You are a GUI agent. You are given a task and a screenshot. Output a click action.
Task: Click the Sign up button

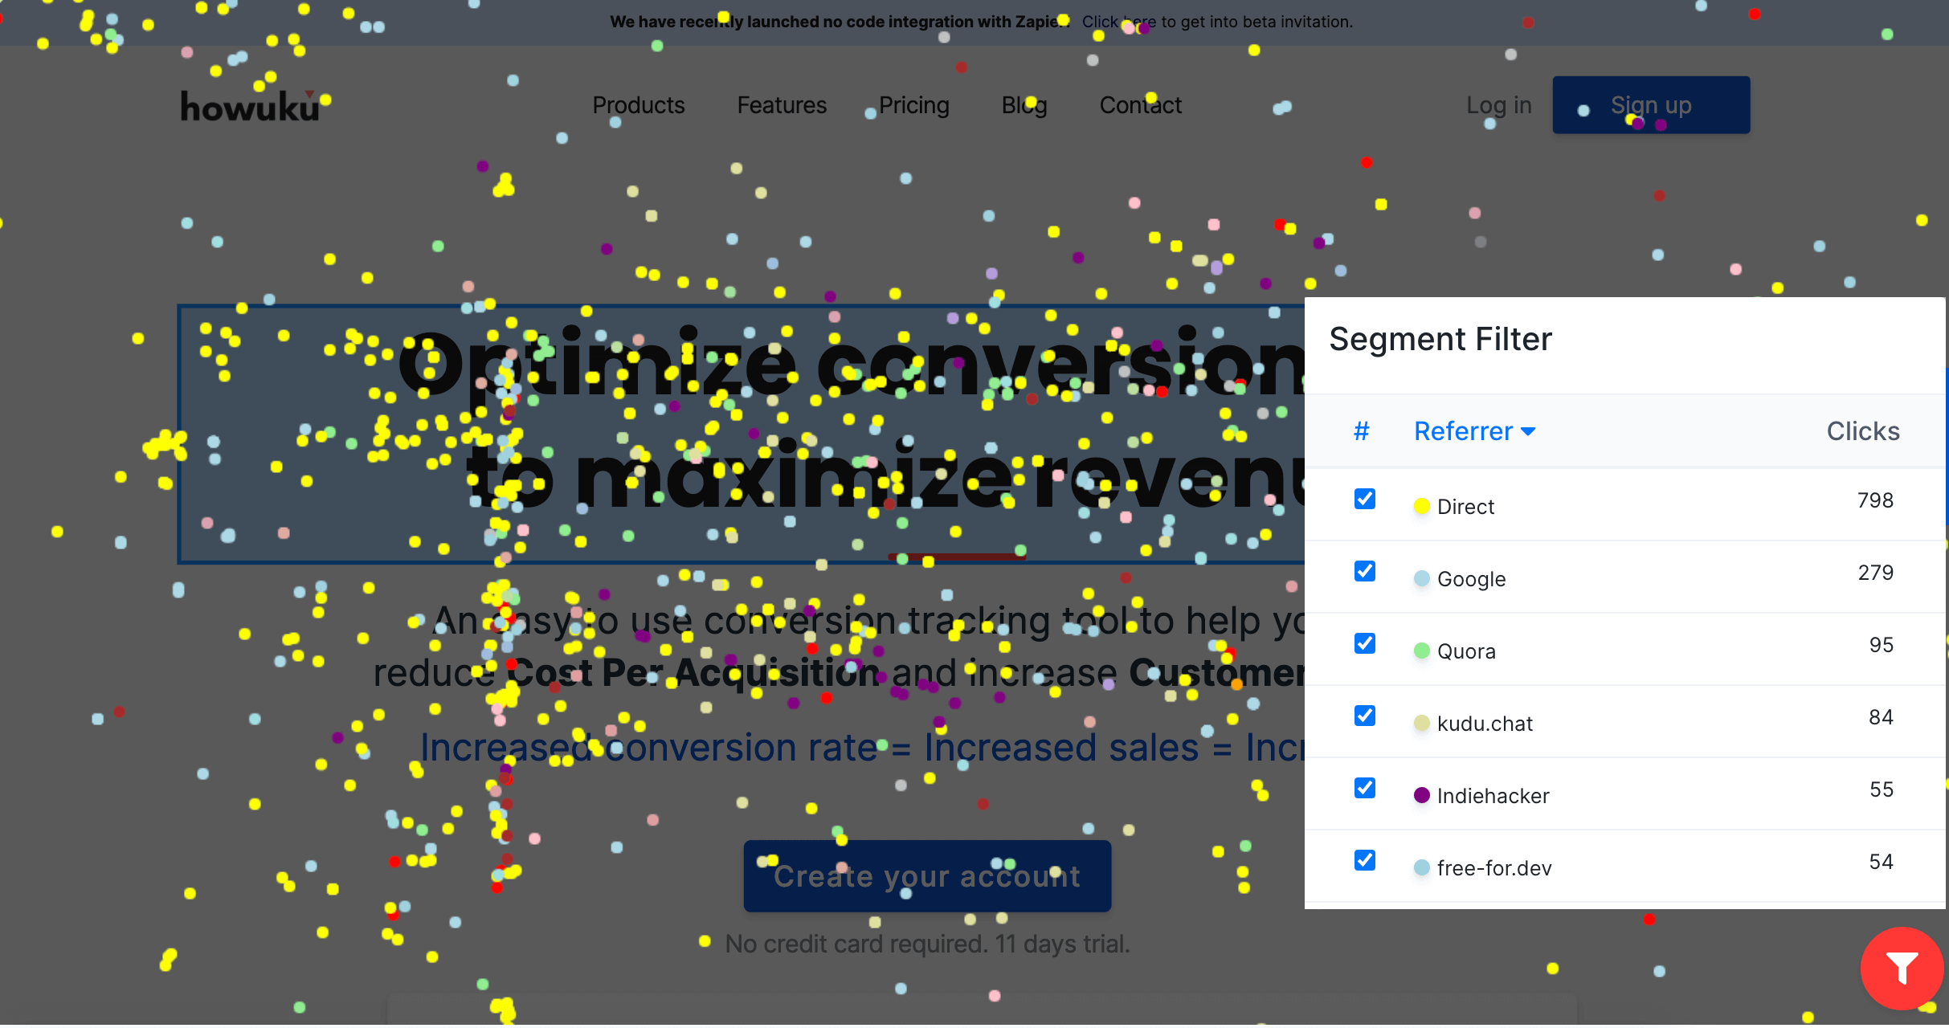click(1651, 105)
